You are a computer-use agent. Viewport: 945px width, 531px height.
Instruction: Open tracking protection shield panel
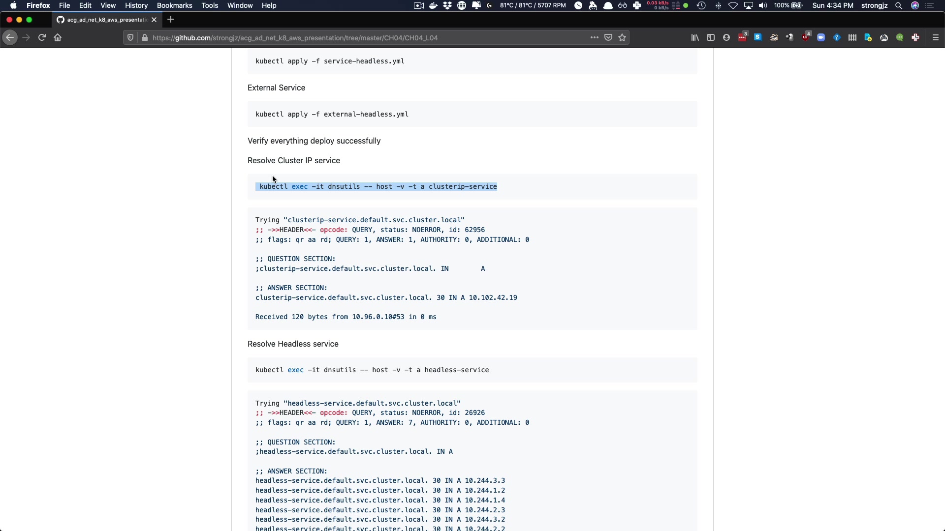(x=130, y=37)
